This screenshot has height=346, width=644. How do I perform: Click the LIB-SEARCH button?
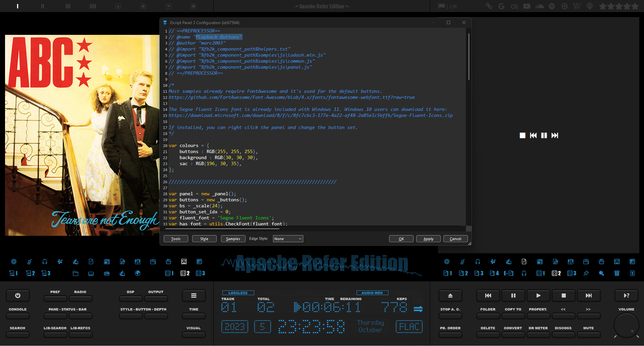55,335
